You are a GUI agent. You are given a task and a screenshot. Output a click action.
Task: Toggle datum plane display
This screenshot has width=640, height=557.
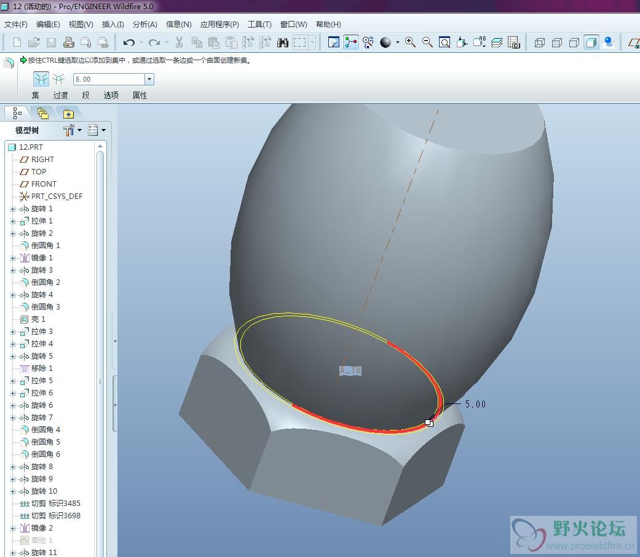coord(634,42)
